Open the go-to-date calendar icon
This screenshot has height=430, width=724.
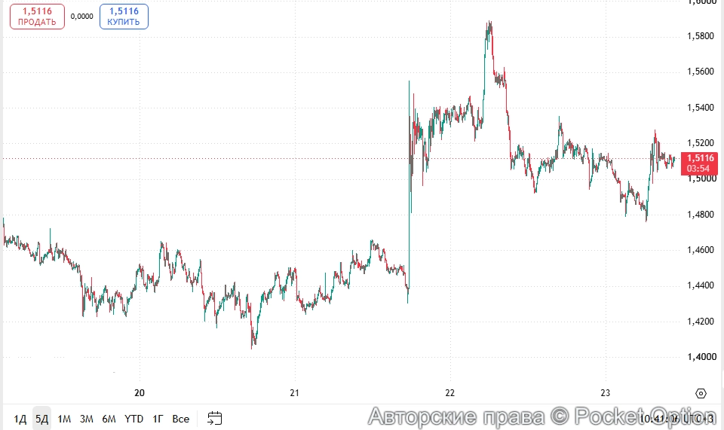(215, 418)
